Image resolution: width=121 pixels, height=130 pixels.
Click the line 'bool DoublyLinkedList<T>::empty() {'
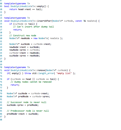[26, 6]
